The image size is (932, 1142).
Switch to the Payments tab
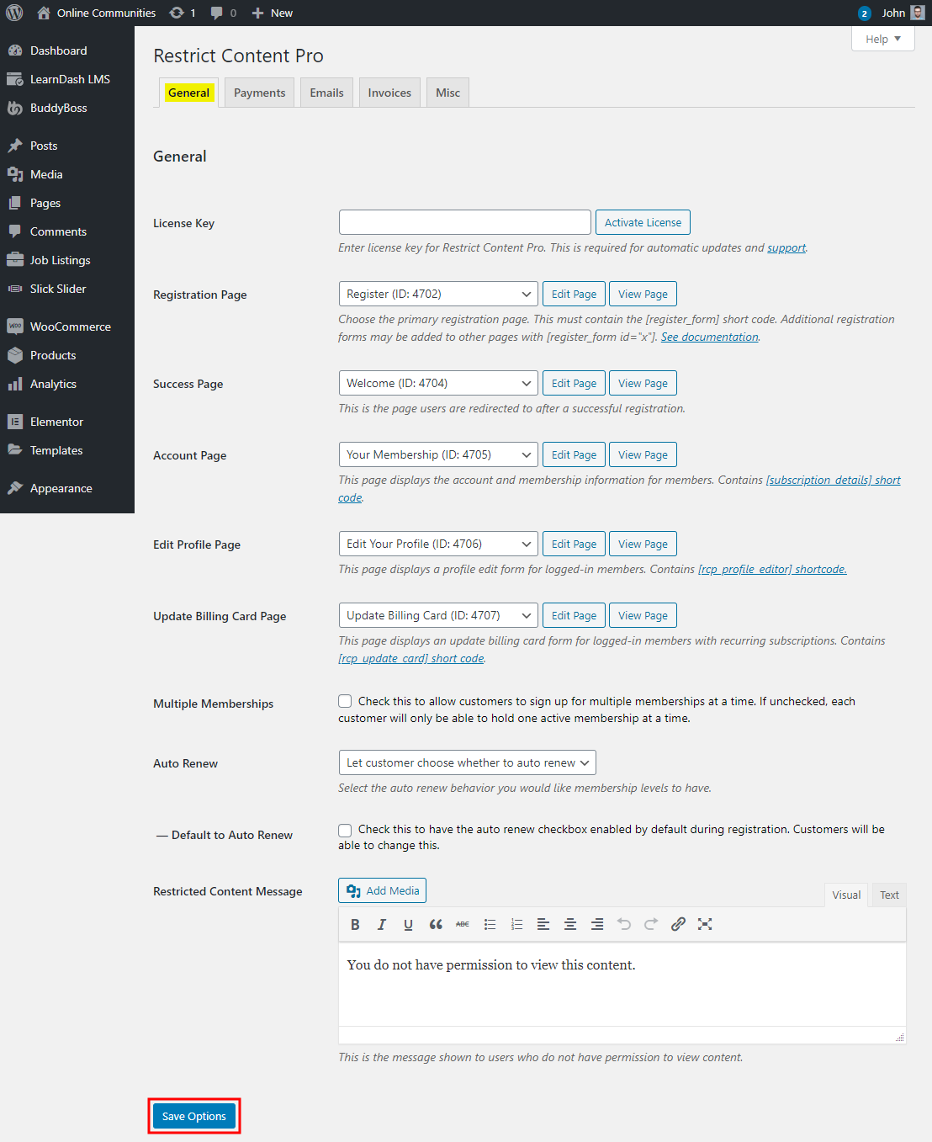[259, 93]
